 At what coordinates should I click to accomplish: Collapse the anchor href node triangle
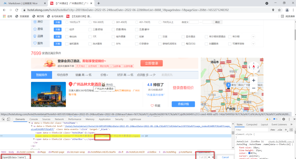32,126
